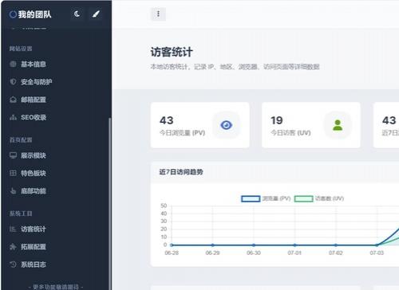Click the 系统日志 history icon
The image size is (399, 290).
click(x=13, y=265)
